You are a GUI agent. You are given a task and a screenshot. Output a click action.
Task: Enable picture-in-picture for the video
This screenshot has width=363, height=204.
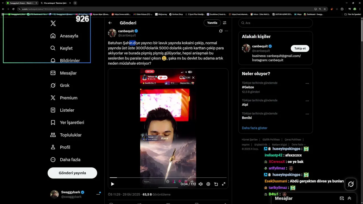216,184
